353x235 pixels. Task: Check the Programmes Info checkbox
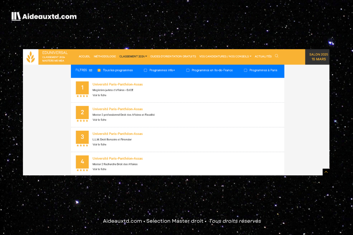pos(145,70)
